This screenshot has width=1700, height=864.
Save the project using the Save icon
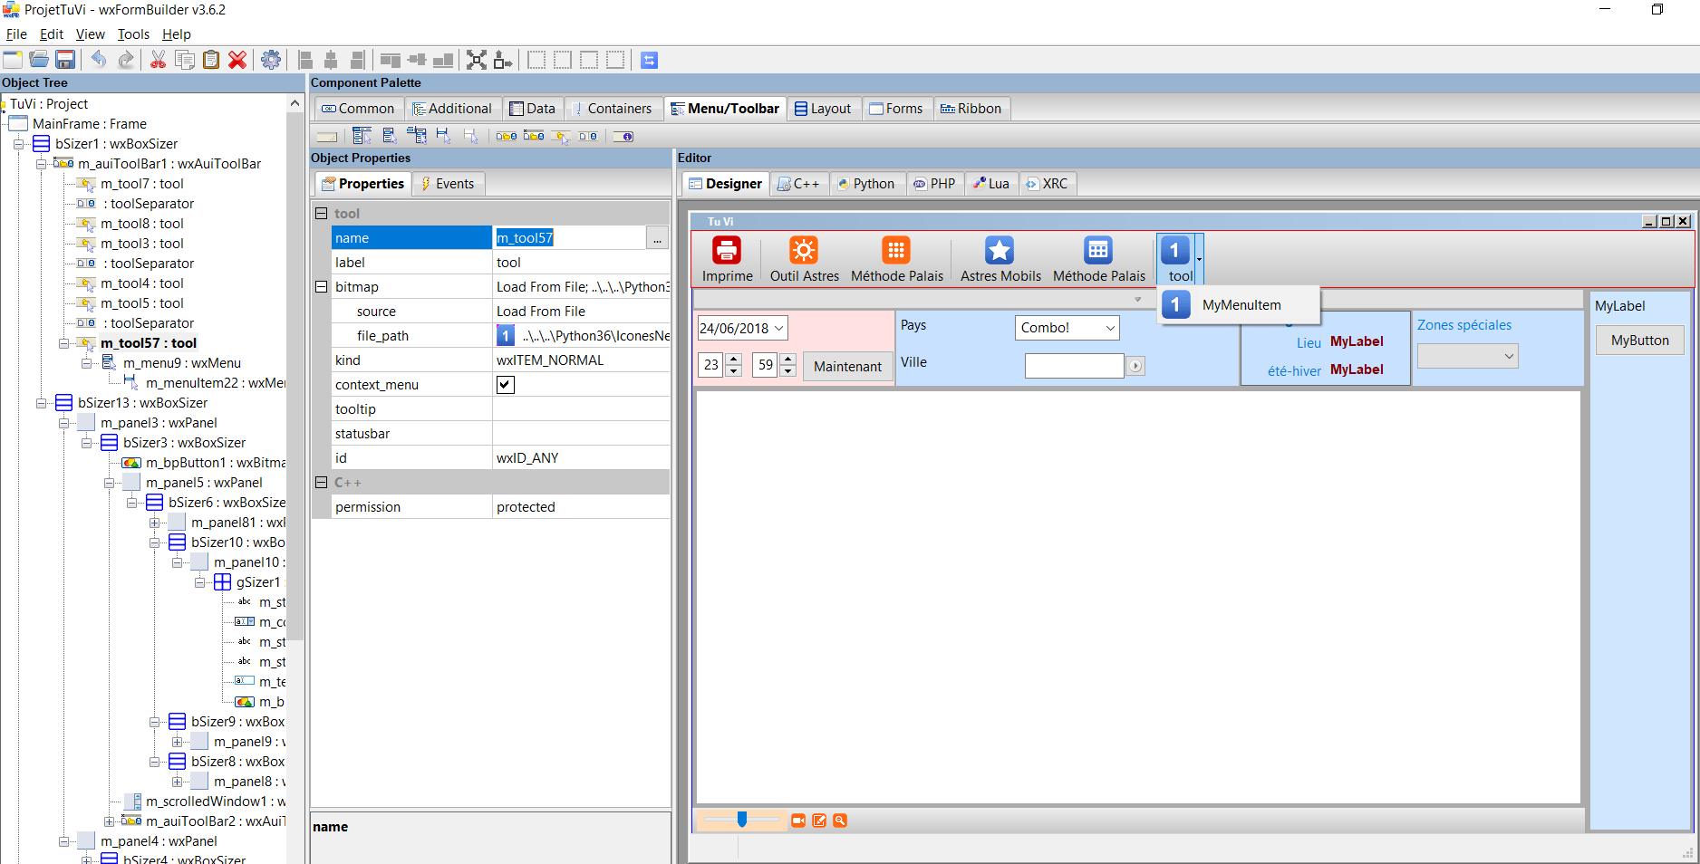(65, 60)
